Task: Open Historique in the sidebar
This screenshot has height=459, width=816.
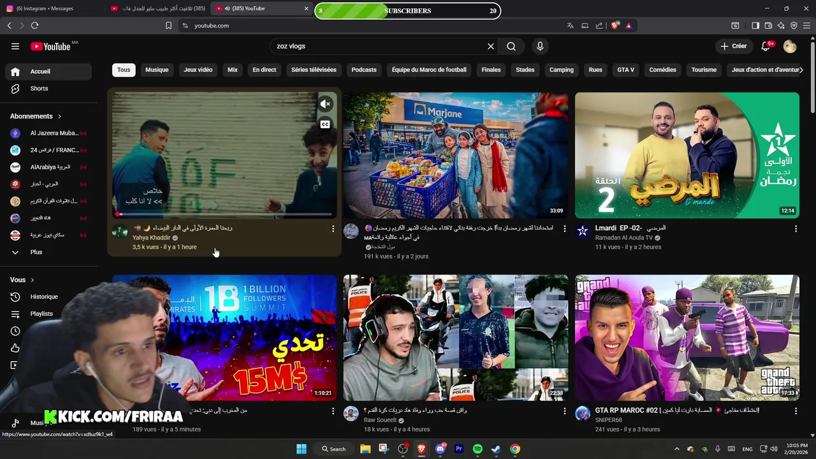Action: [48, 296]
